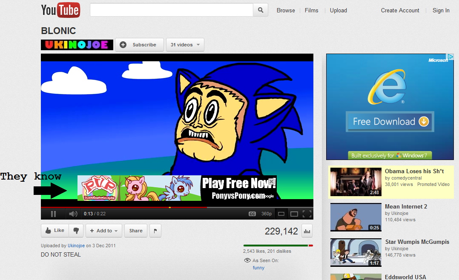Open Star Wumpis McGumpis thumbnail
The width and height of the screenshot is (459, 280).
(x=356, y=252)
